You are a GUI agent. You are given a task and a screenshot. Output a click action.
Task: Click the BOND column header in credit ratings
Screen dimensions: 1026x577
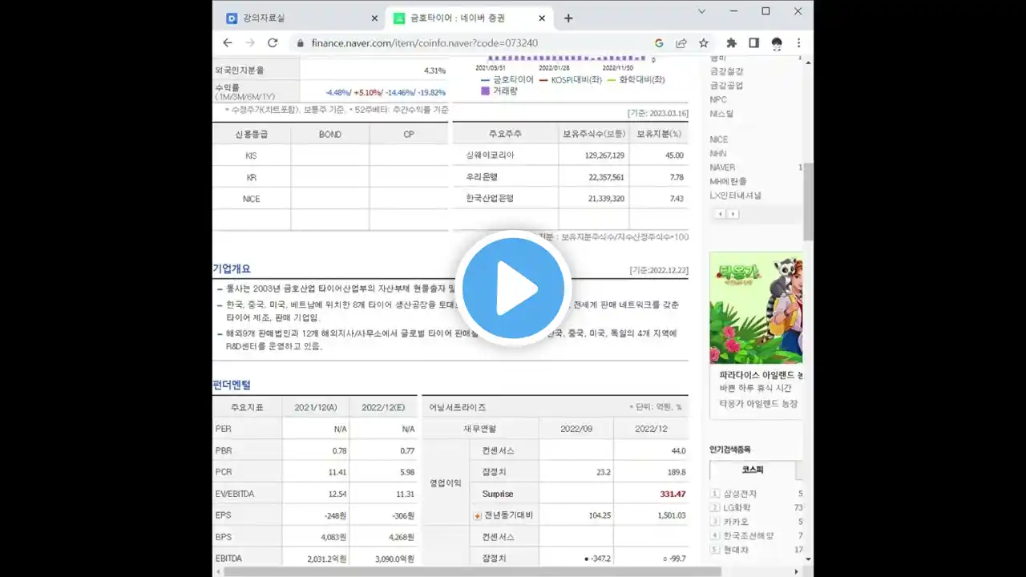coord(330,135)
